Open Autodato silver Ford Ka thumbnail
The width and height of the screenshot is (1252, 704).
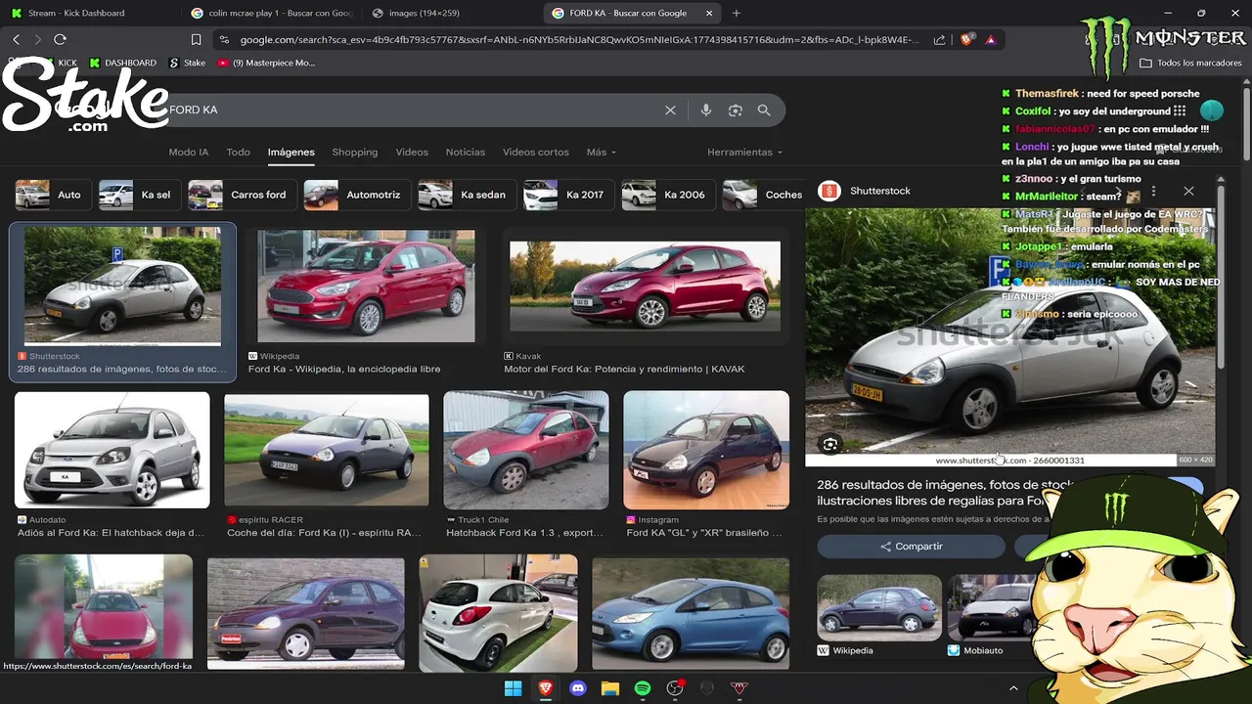click(x=112, y=450)
